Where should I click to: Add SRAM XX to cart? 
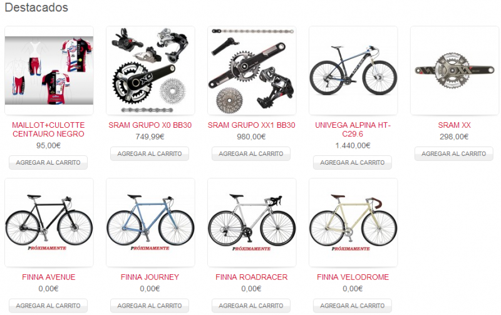(x=453, y=153)
